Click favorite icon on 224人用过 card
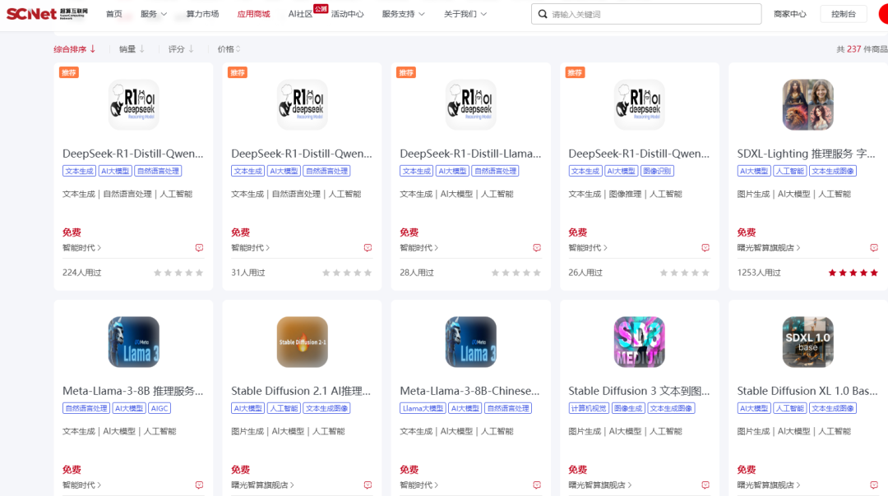 coord(199,248)
